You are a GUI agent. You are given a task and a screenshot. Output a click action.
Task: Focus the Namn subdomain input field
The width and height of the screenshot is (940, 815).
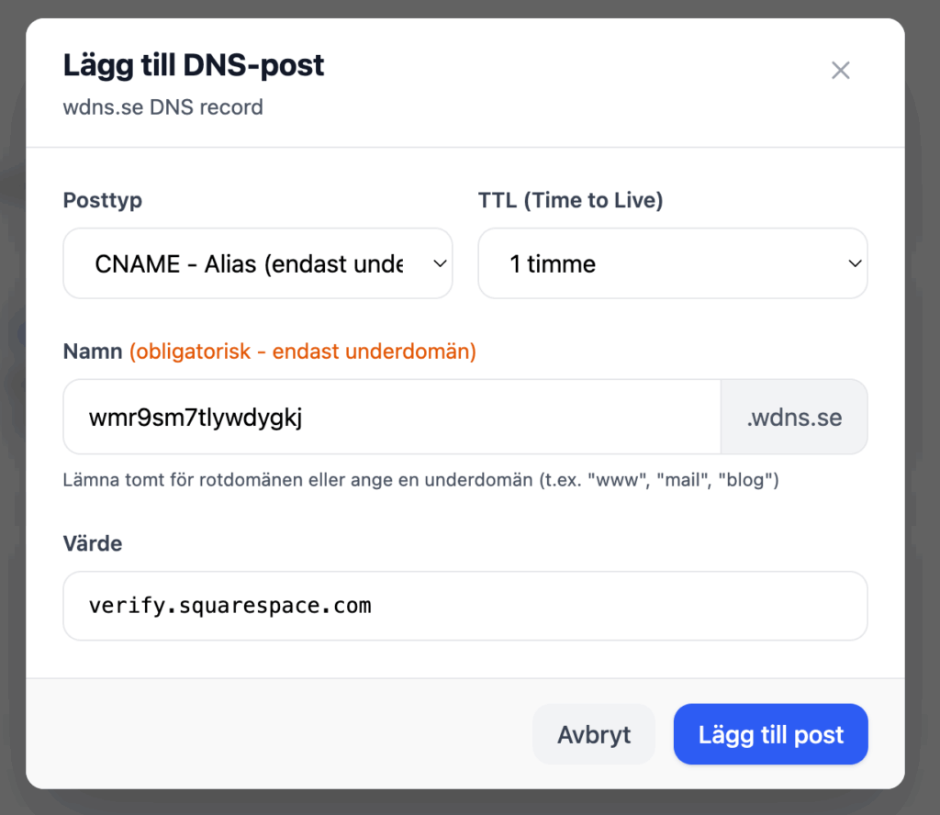click(x=392, y=418)
